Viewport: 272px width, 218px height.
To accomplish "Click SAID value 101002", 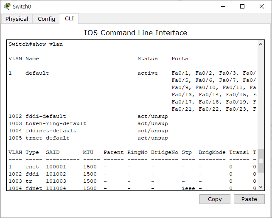I will (56, 174).
